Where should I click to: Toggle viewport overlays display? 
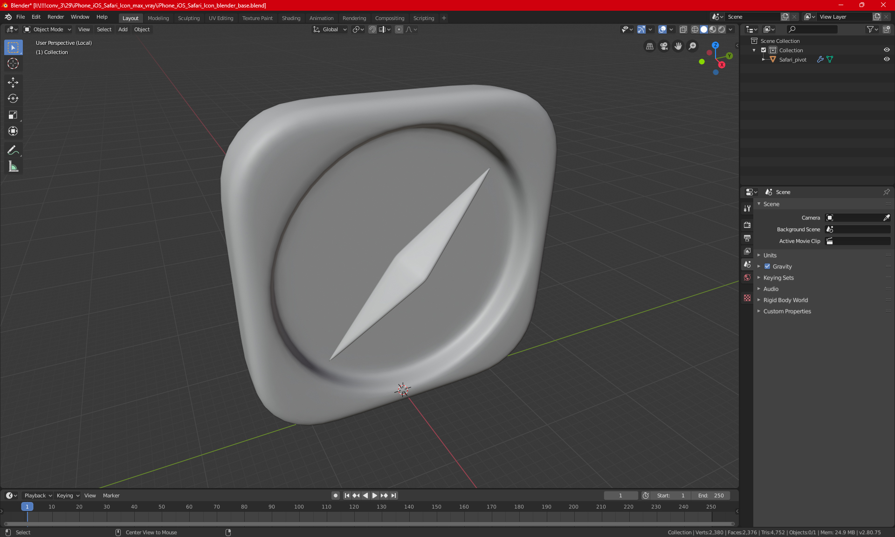click(x=662, y=29)
